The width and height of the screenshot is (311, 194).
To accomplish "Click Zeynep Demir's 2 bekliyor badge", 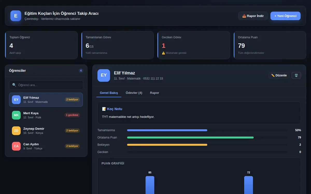I will pos(72,131).
